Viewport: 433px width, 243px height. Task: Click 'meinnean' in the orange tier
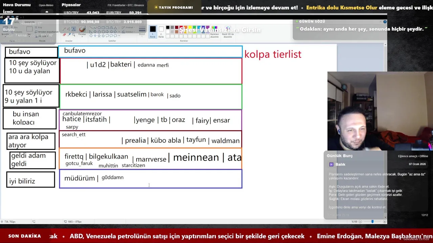pos(196,157)
